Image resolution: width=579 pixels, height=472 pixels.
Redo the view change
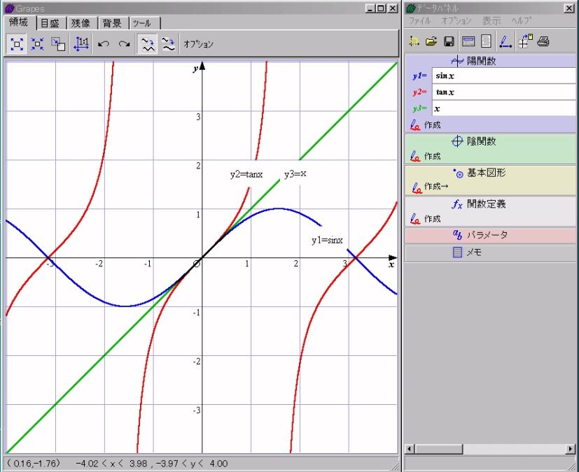(124, 44)
